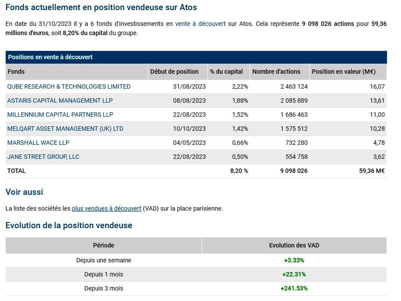401x301 pixels.
Task: Click the 'Position en valeur (M€)' header
Action: point(348,72)
